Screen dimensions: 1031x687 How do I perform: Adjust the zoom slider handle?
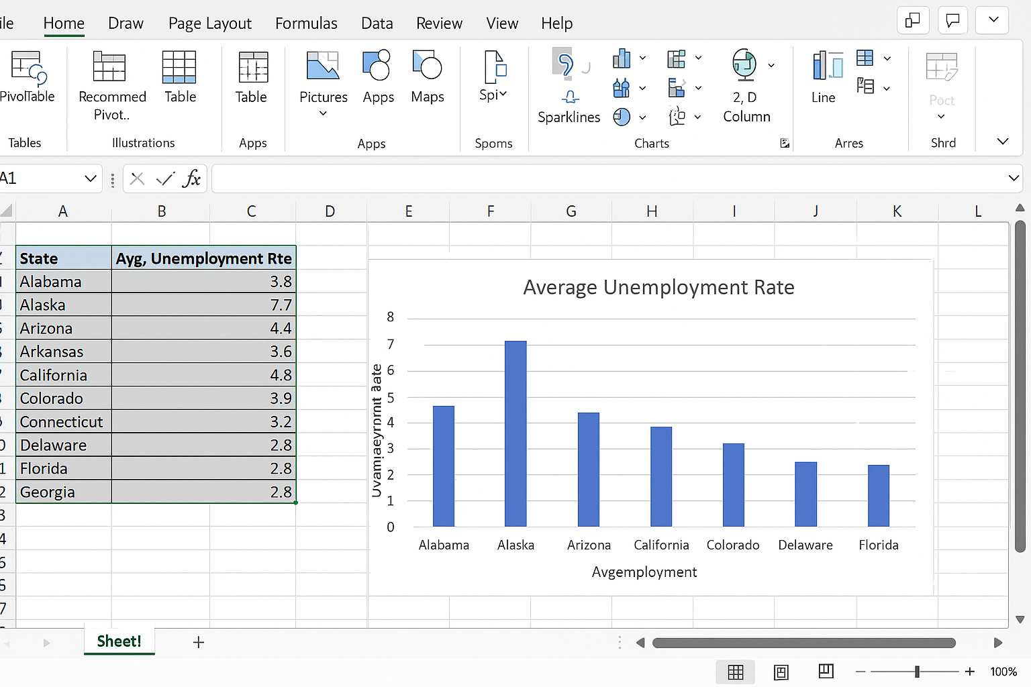point(917,672)
